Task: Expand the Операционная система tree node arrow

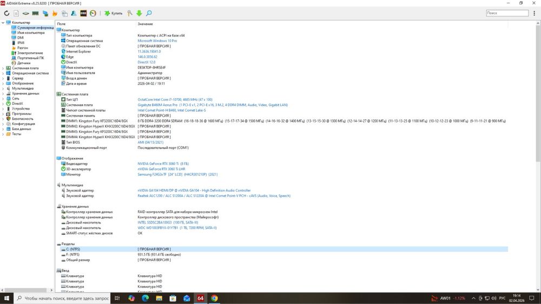Action: 3,73
